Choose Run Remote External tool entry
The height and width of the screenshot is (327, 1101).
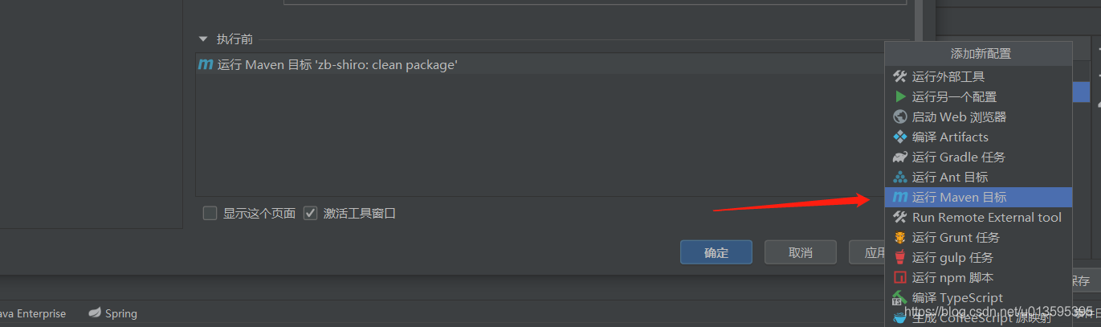[x=986, y=217]
